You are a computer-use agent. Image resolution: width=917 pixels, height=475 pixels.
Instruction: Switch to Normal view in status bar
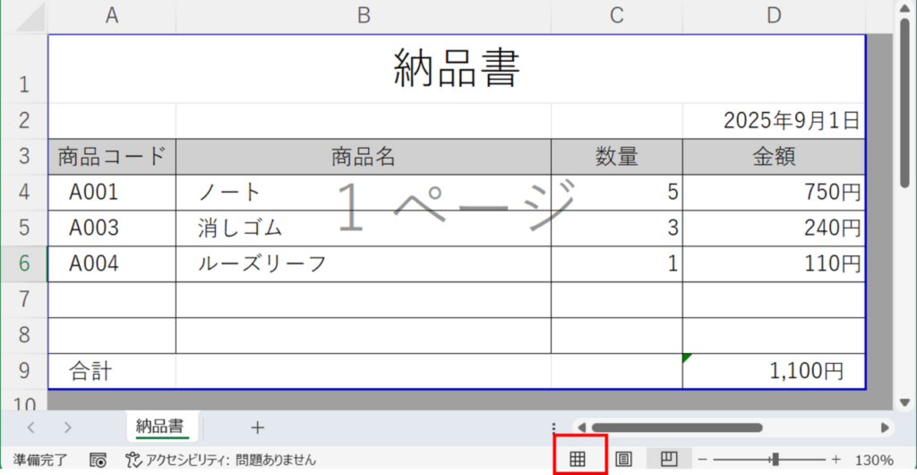coord(578,459)
